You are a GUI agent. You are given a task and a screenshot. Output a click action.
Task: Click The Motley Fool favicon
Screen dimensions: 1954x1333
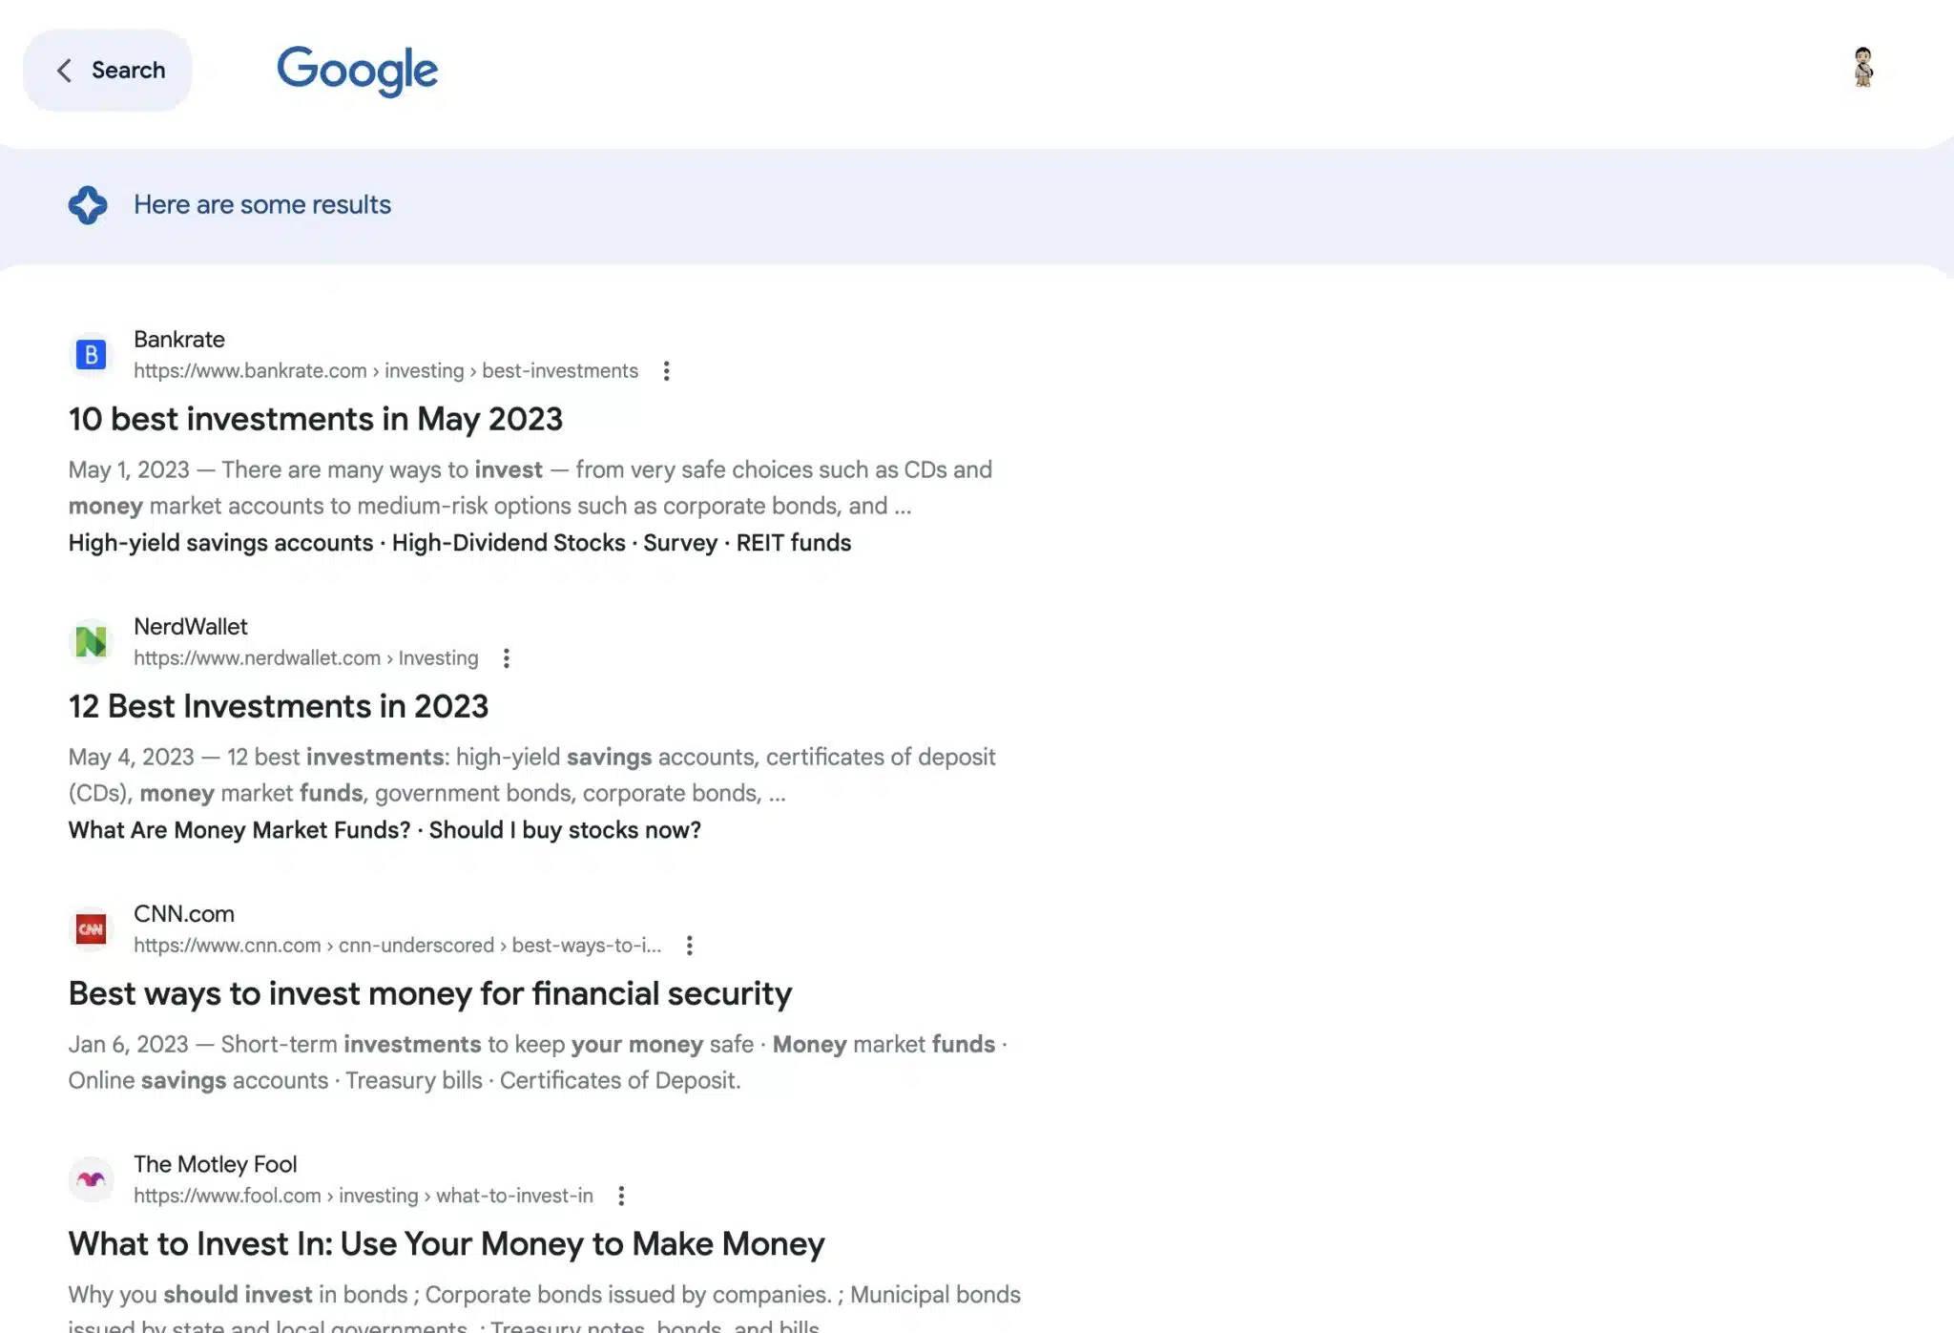91,1180
